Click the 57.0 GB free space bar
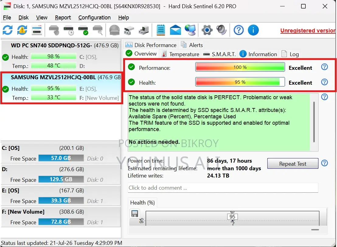 coord(61,158)
